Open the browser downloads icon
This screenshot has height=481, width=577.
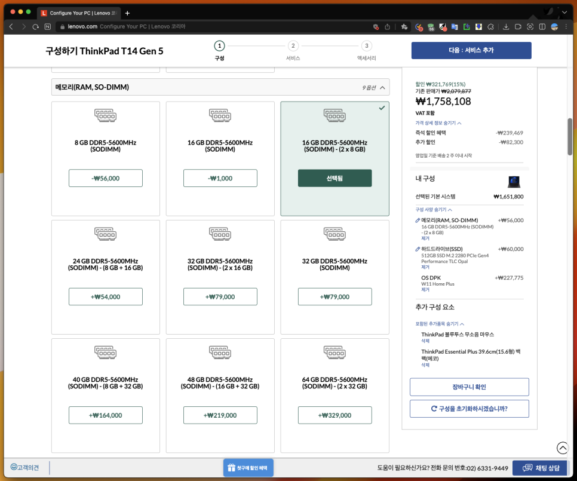point(506,26)
